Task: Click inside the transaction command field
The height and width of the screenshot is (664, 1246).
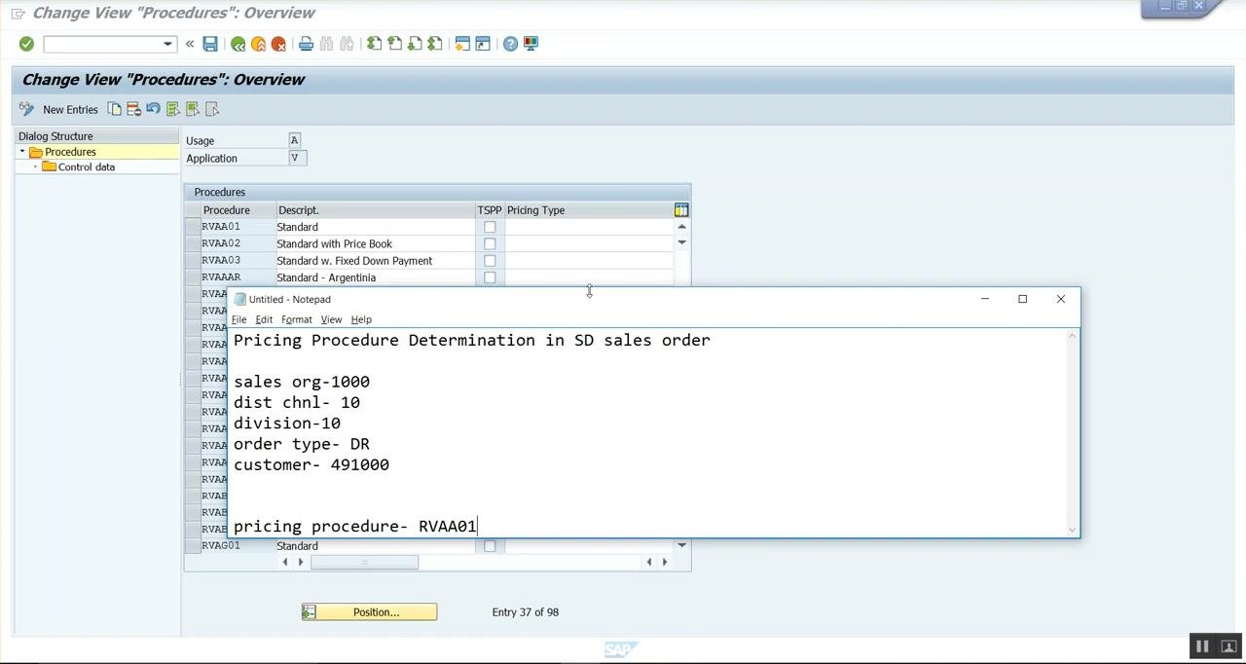Action: tap(102, 44)
